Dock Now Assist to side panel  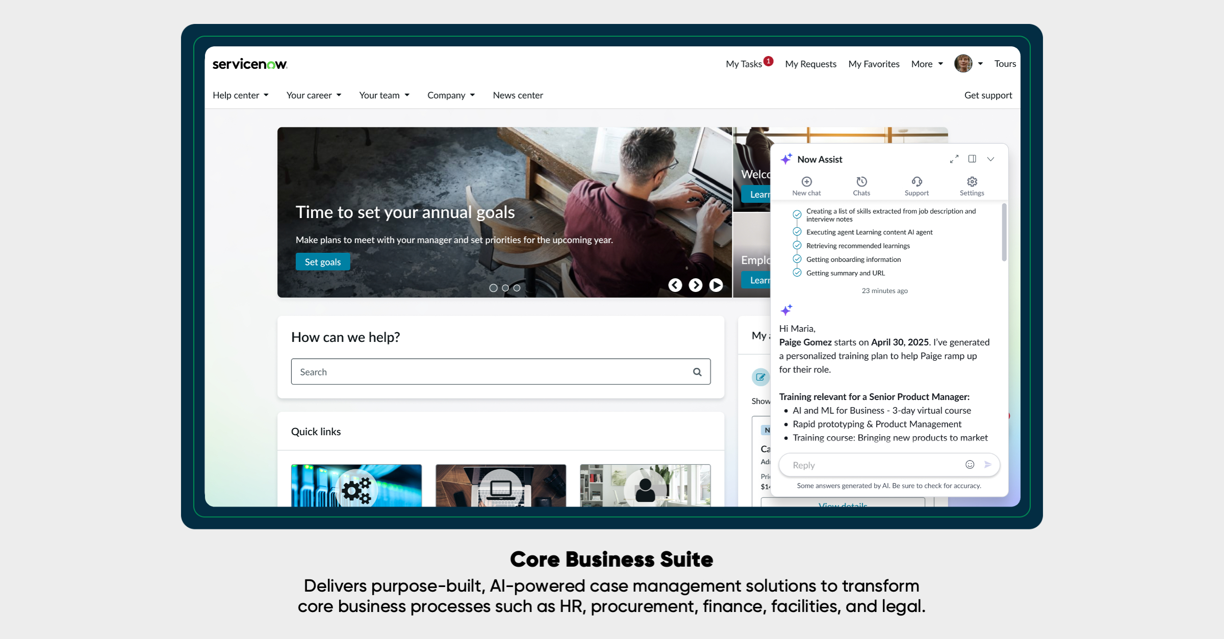click(x=972, y=159)
